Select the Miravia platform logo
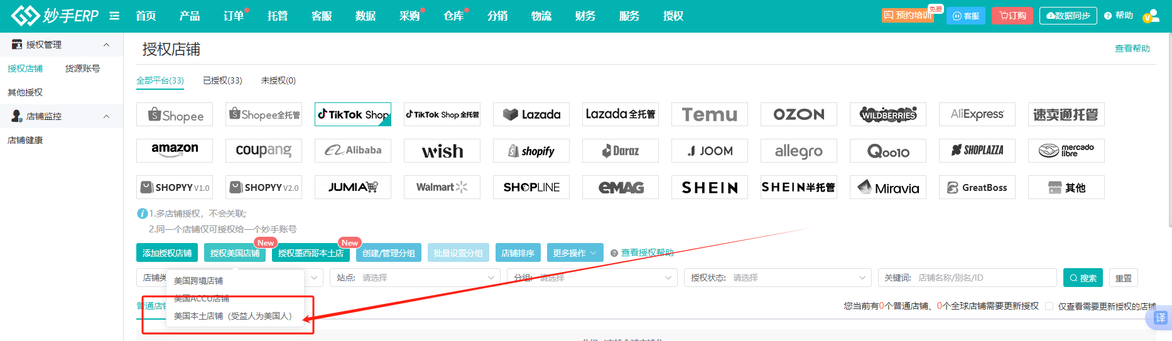 click(x=888, y=187)
